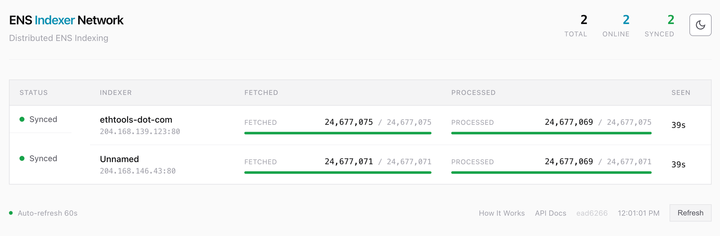Click green status dot for Unnamed indexer

click(22, 159)
